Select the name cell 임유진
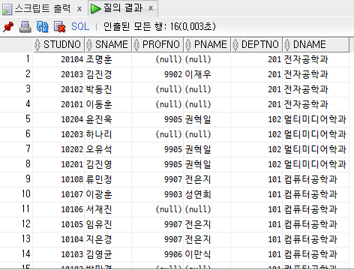Image resolution: width=354 pixels, height=270 pixels. (x=108, y=224)
